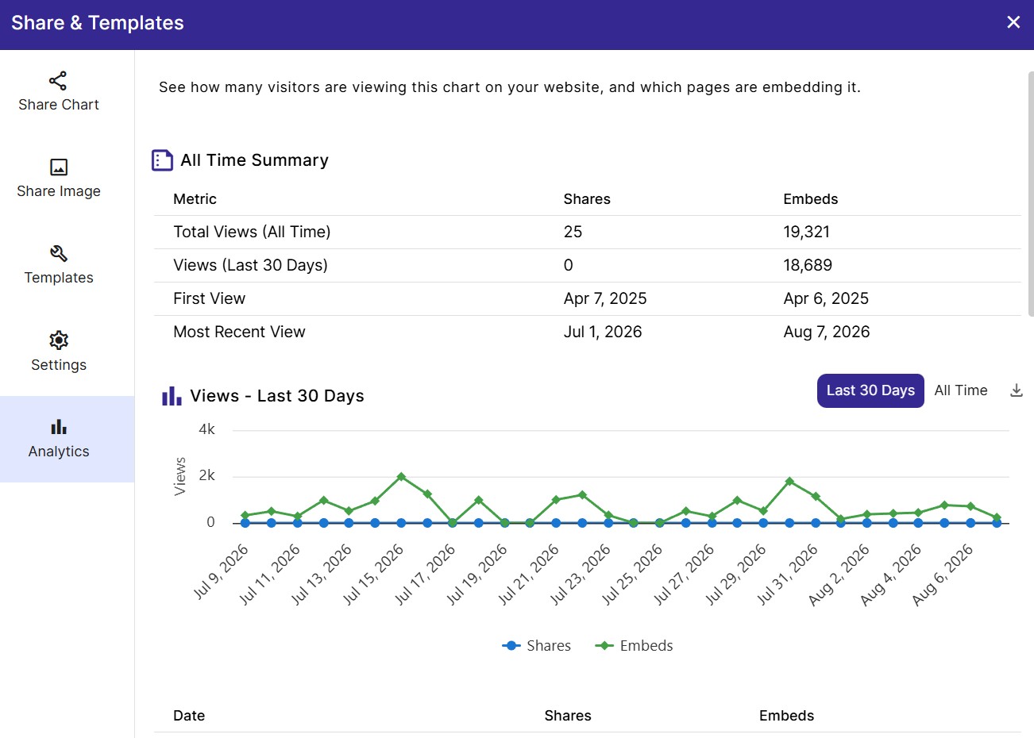Open the Settings gear icon
Viewport: 1034px width, 738px height.
[59, 340]
